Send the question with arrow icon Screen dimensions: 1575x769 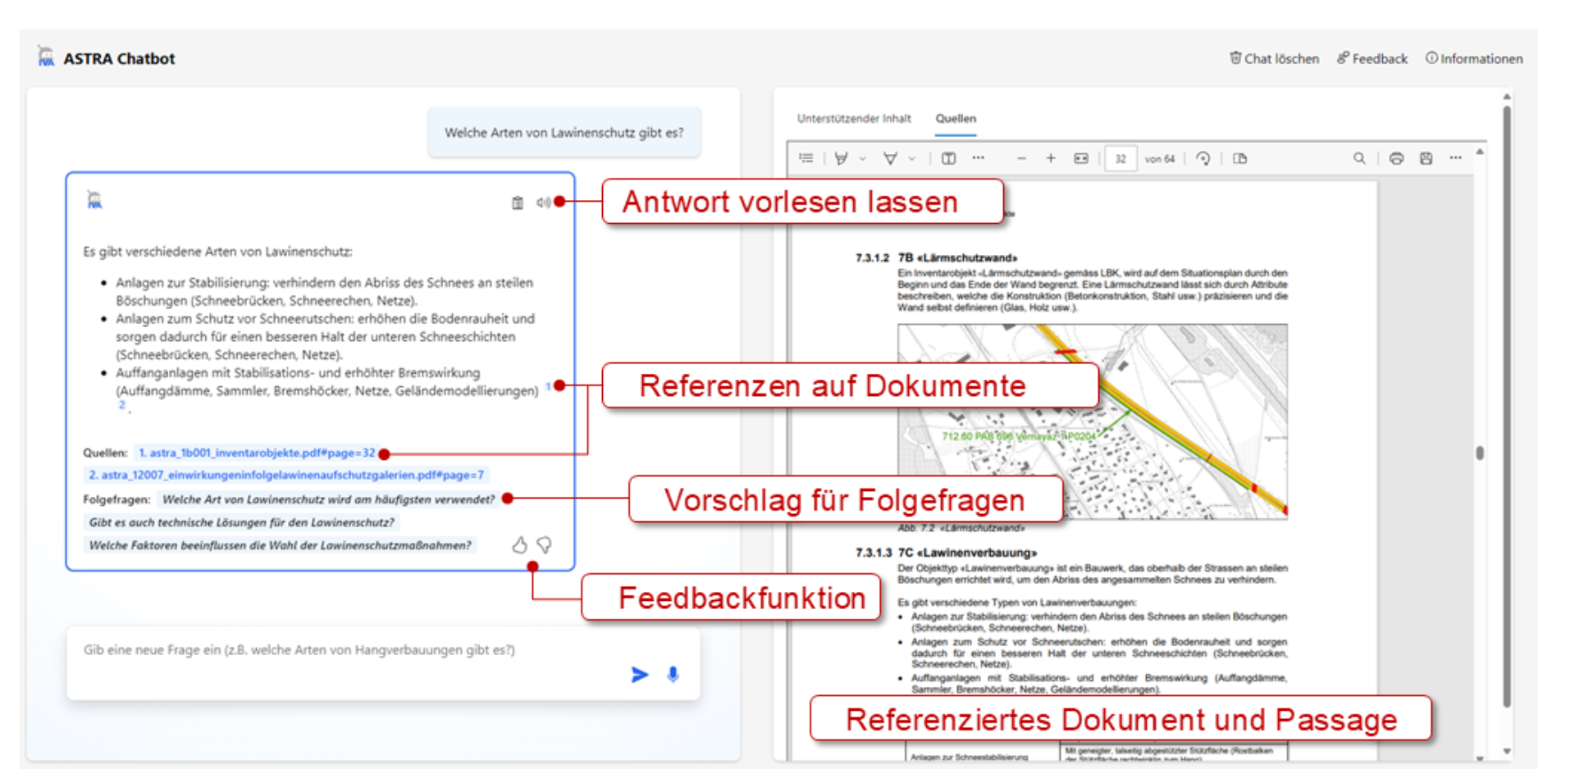[640, 675]
